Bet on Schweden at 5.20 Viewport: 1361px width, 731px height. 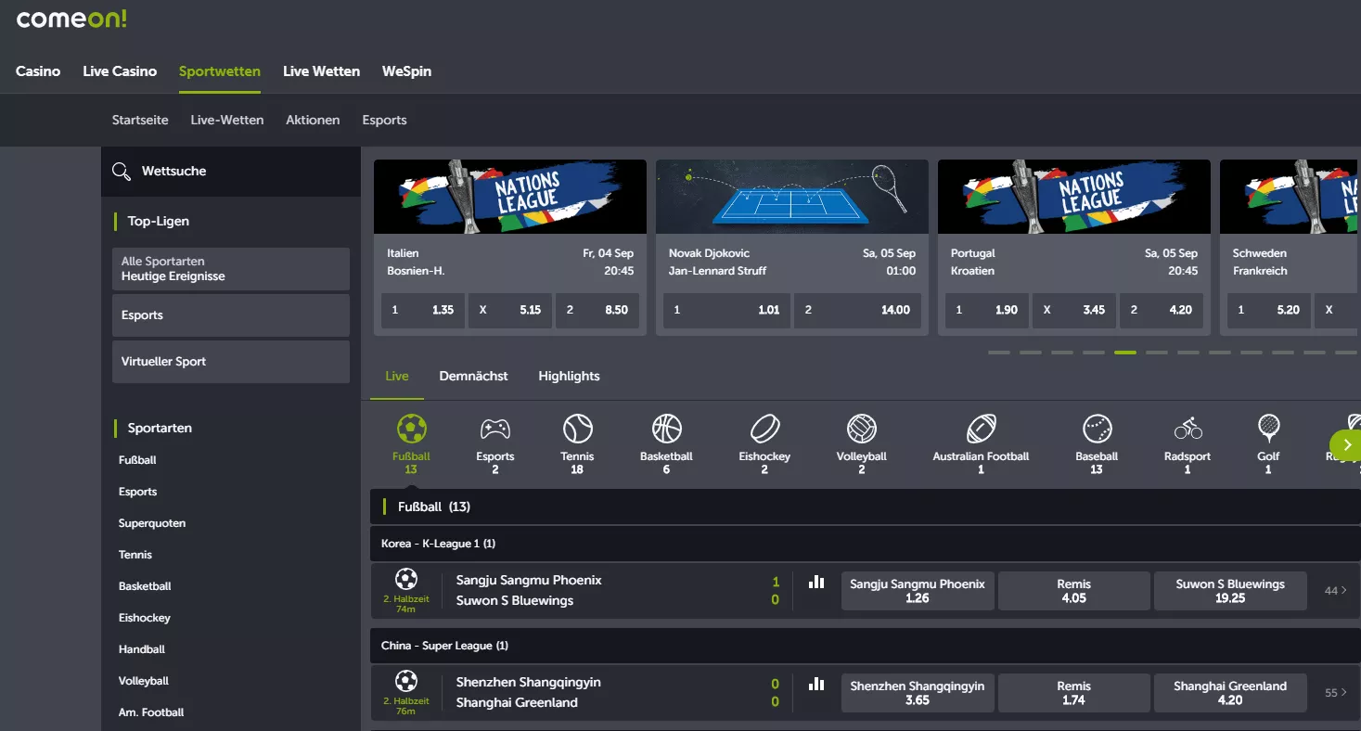[x=1269, y=311]
